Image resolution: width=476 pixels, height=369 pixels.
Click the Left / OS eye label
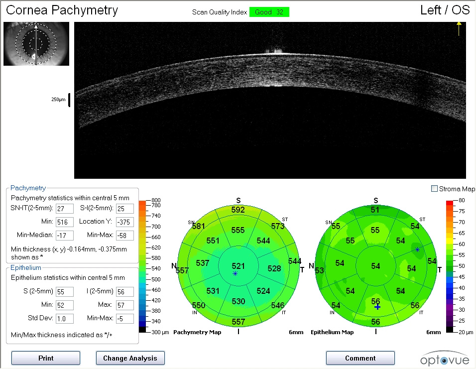[x=445, y=10]
